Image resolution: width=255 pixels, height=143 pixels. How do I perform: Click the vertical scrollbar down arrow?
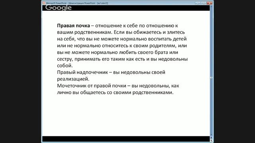click(x=211, y=135)
